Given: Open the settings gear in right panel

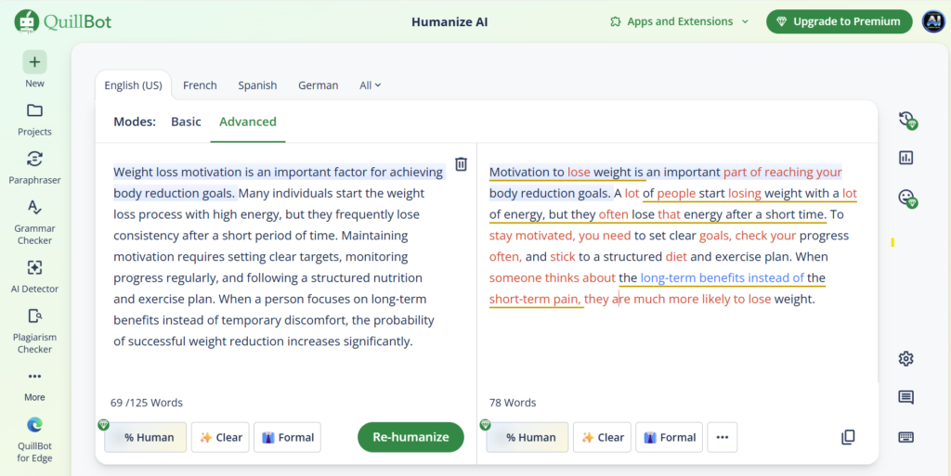Looking at the screenshot, I should click(905, 359).
